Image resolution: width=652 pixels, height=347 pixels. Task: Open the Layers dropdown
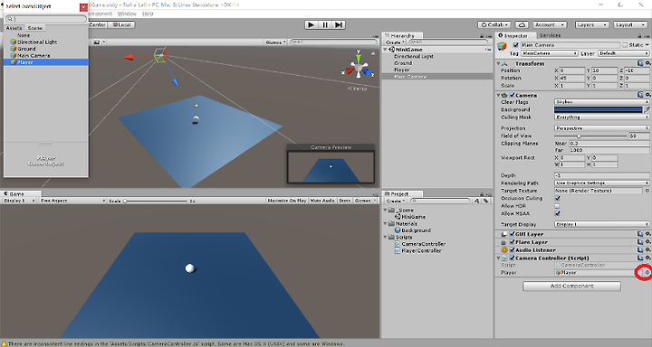590,24
